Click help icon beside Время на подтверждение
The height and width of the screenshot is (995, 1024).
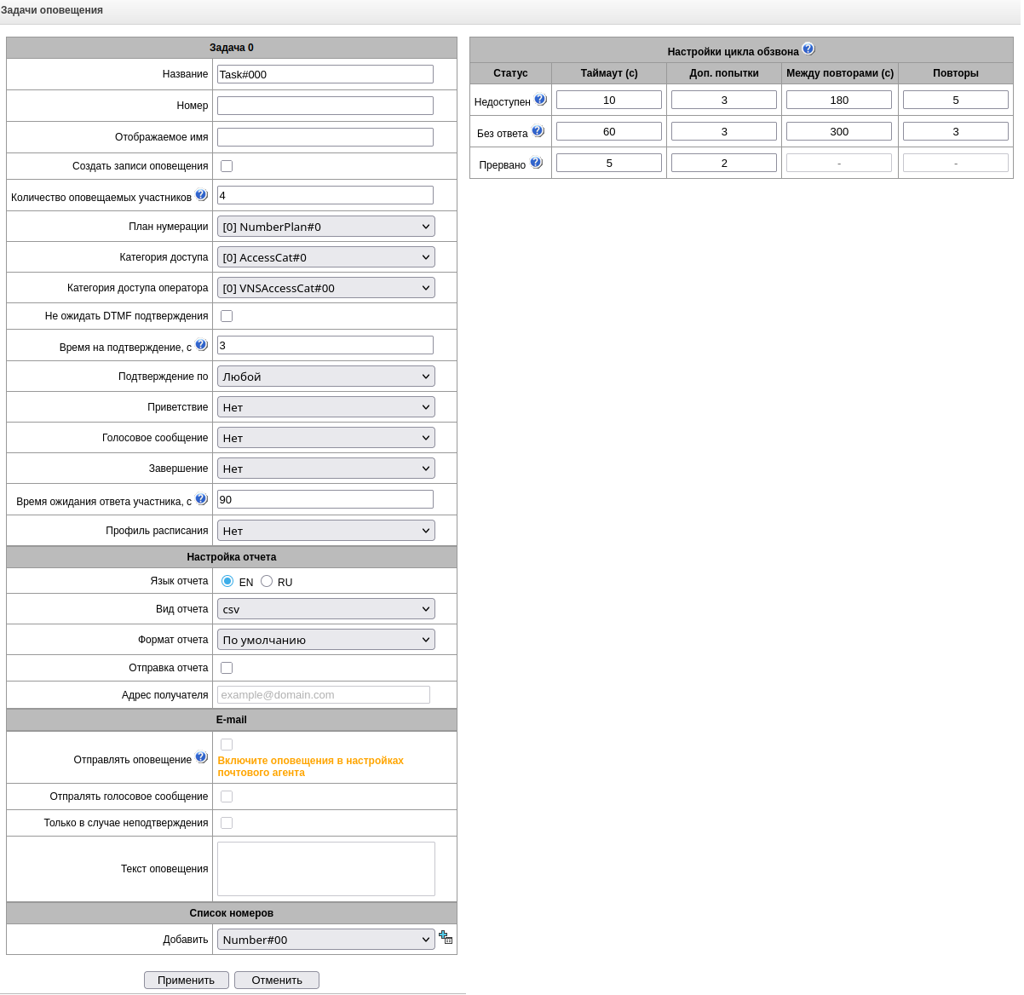pos(201,345)
